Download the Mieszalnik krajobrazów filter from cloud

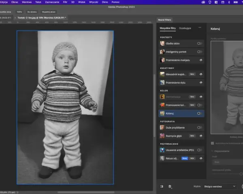201,74
